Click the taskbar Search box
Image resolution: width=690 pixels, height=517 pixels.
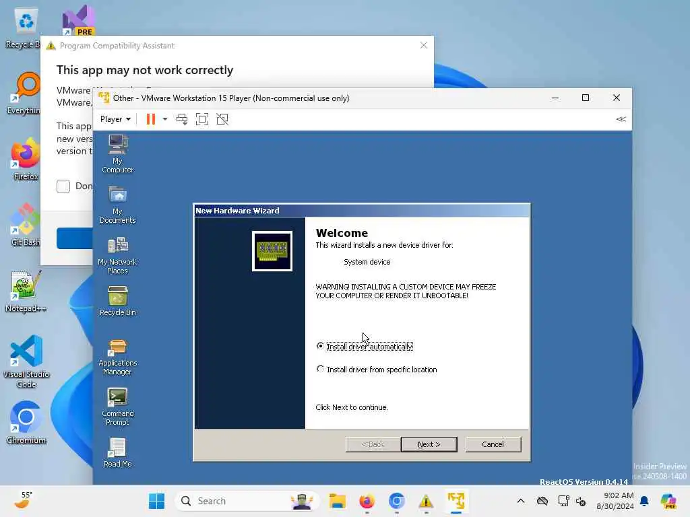[x=247, y=501]
